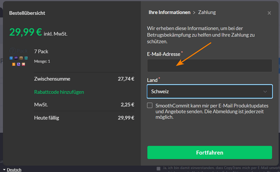The width and height of the screenshot is (280, 172).
Task: Click the MwSt. amount 2,25 €
Action: (127, 105)
